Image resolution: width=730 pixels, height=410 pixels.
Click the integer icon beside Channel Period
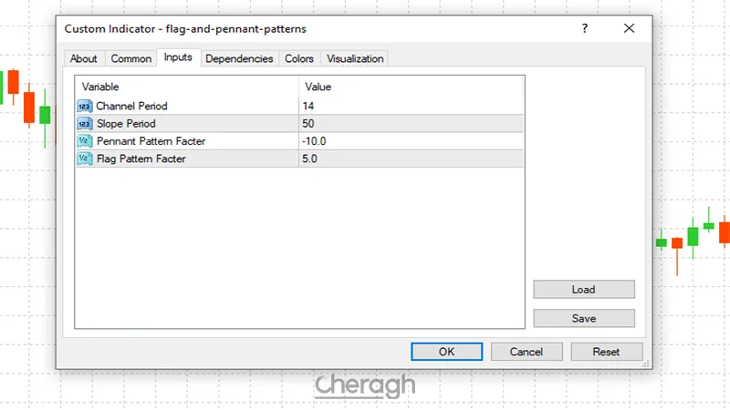pyautogui.click(x=85, y=106)
